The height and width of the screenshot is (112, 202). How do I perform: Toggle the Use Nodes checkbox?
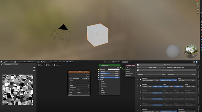click(67, 62)
